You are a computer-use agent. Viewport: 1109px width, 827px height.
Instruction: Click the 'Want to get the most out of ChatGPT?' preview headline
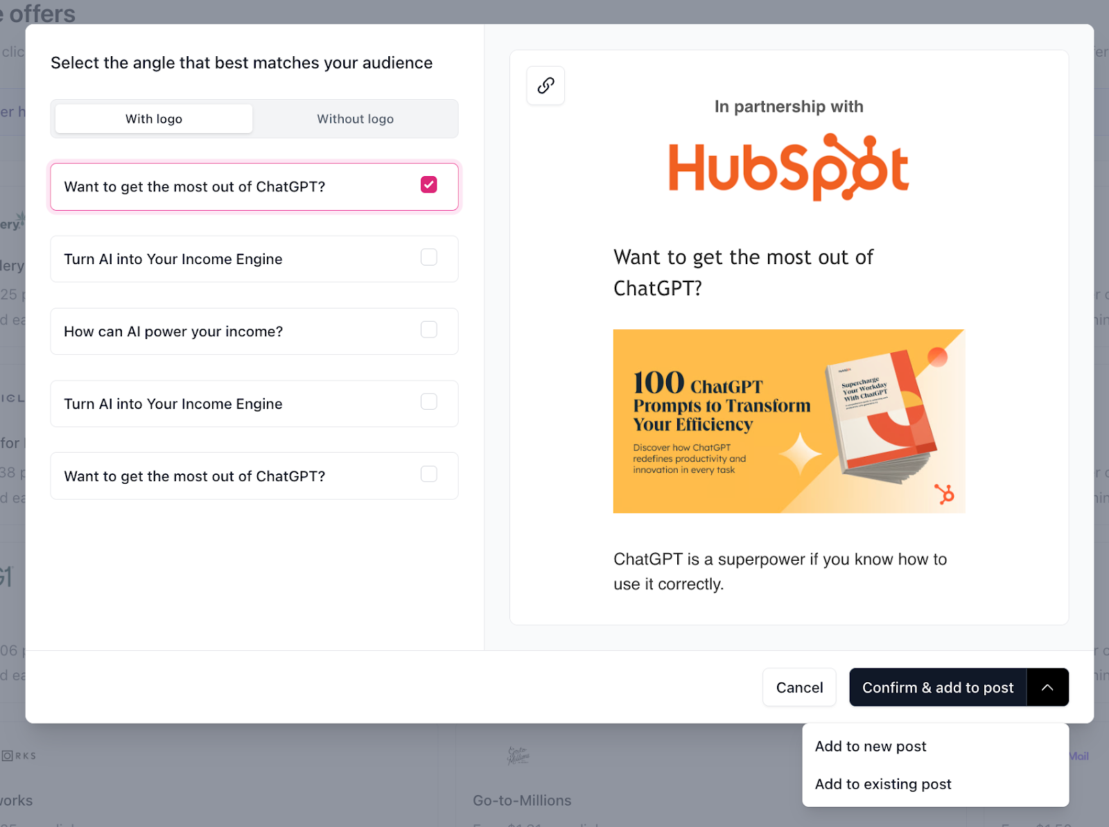pos(743,272)
